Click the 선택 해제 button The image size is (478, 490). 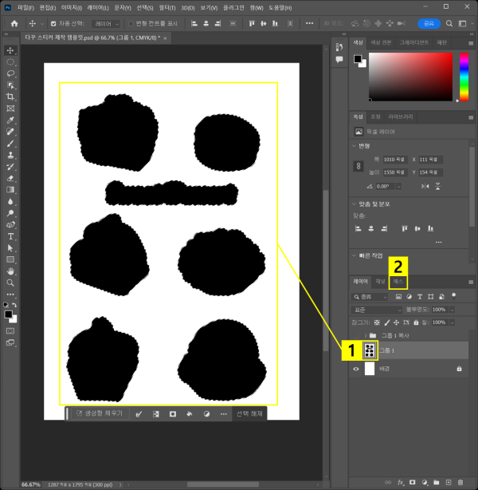248,413
